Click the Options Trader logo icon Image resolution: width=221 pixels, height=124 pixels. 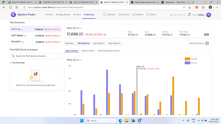[x=13, y=14]
